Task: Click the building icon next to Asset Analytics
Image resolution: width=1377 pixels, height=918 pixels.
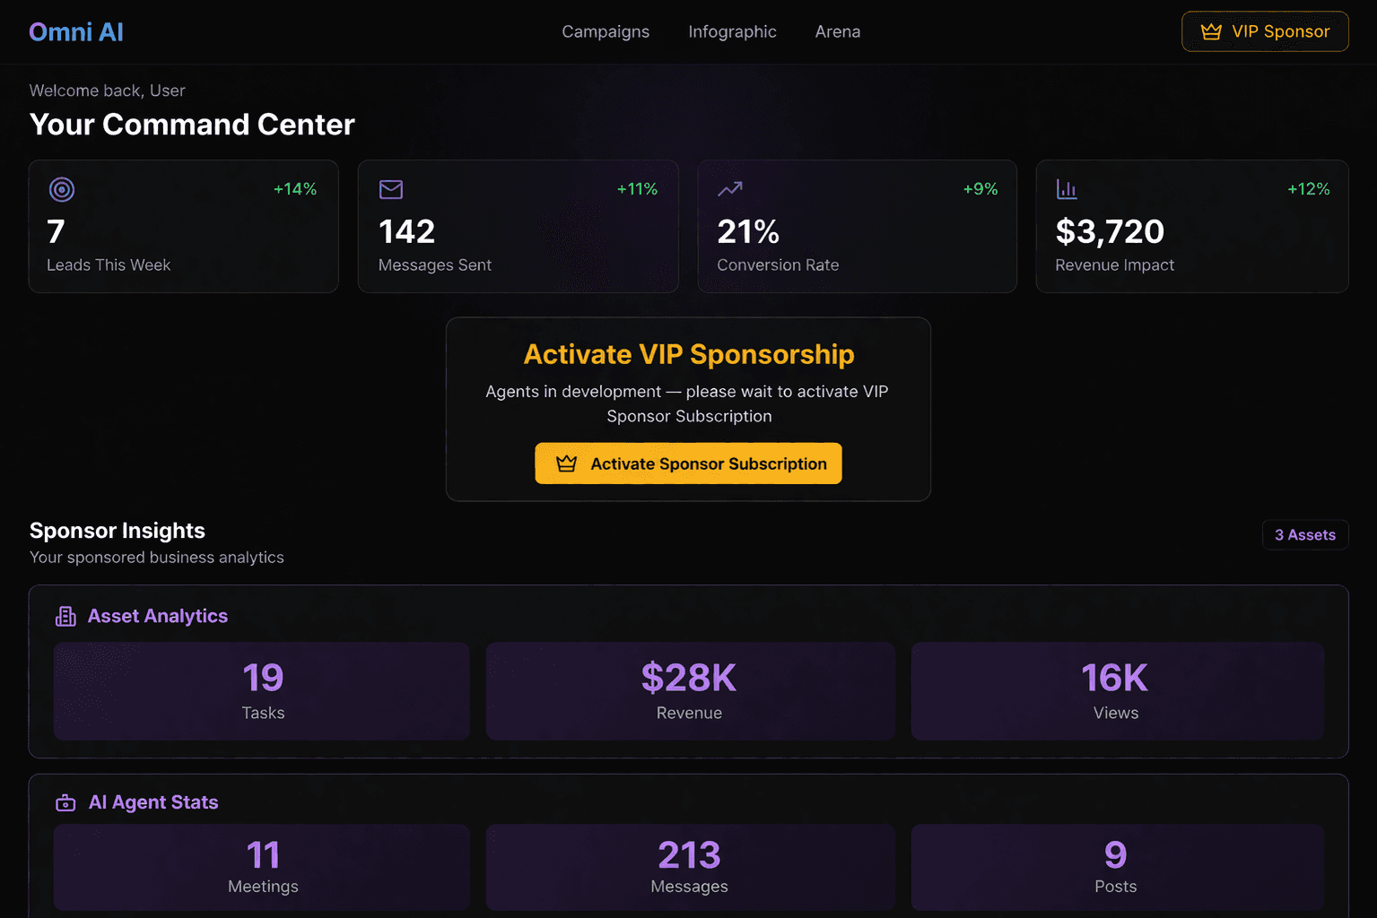Action: 65,616
